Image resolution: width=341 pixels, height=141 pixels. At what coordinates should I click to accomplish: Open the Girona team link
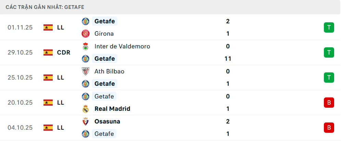(104, 34)
